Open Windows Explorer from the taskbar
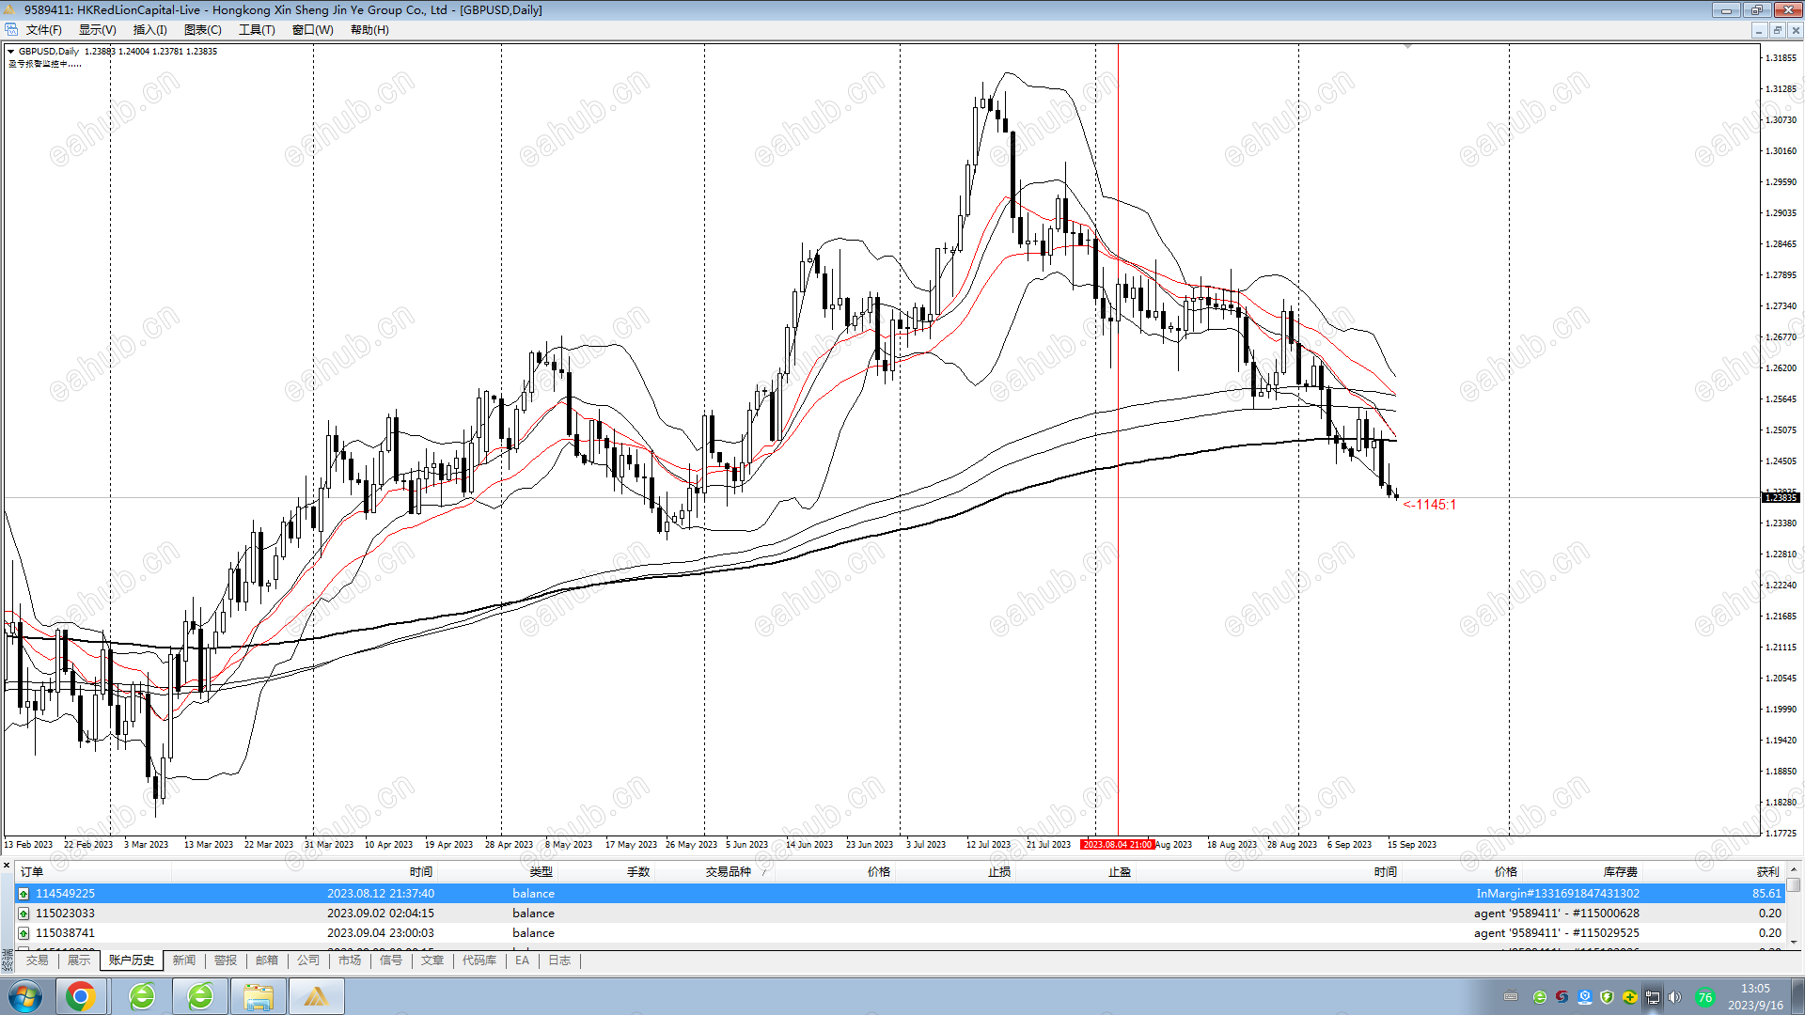1805x1015 pixels. click(258, 996)
